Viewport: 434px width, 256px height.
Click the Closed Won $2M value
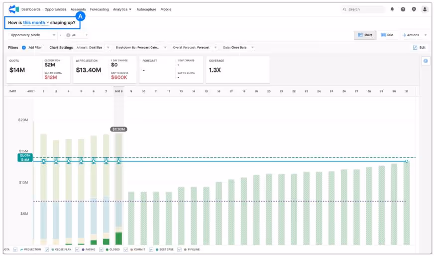pos(50,65)
